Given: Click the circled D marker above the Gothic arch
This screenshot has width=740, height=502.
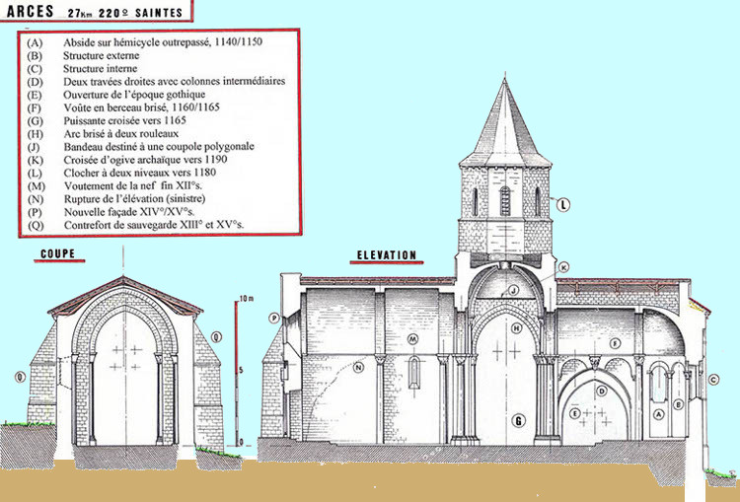Looking at the screenshot, I should click(x=601, y=391).
